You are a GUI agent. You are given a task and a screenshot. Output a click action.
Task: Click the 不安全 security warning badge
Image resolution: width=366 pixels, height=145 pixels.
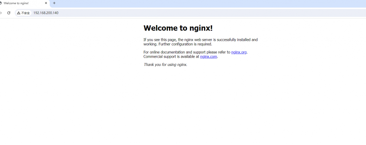coord(23,13)
